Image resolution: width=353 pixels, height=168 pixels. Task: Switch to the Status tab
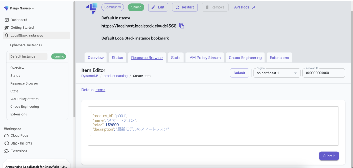pyautogui.click(x=117, y=58)
